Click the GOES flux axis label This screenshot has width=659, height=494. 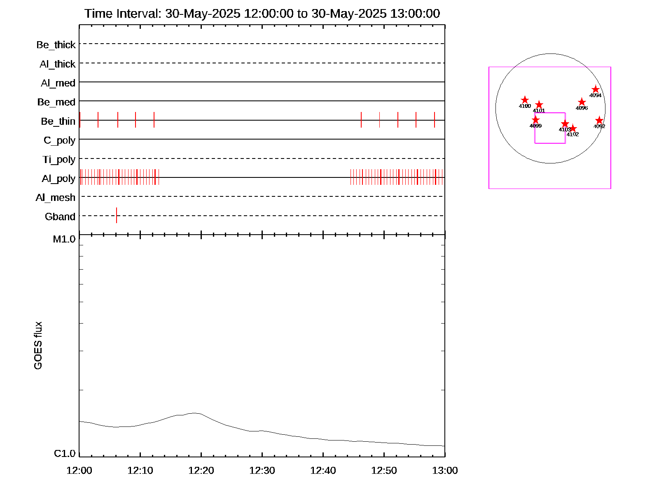click(38, 346)
